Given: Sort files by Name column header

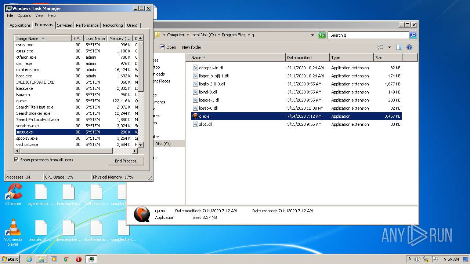Looking at the screenshot, I should click(235, 58).
